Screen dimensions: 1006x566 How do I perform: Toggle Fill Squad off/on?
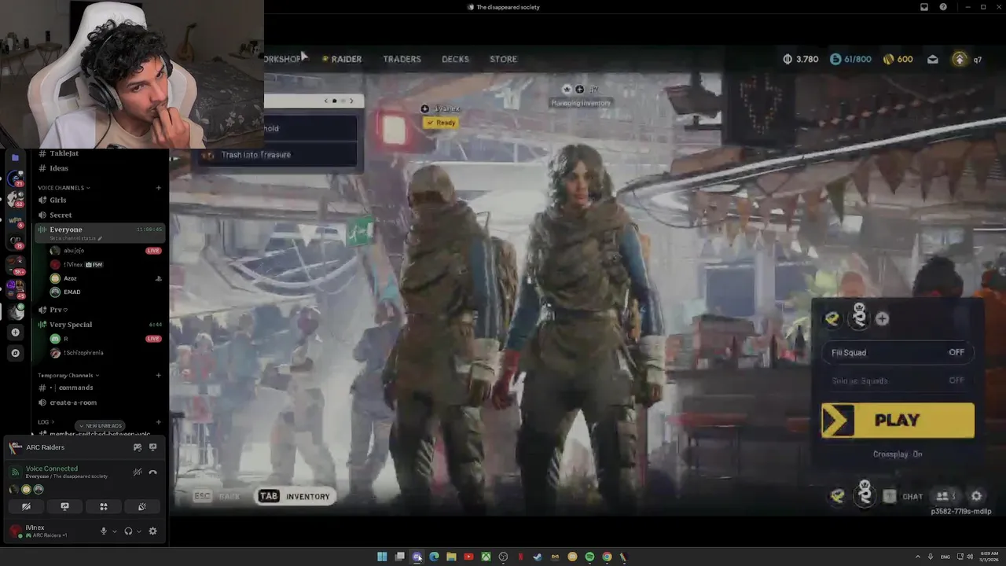(898, 352)
